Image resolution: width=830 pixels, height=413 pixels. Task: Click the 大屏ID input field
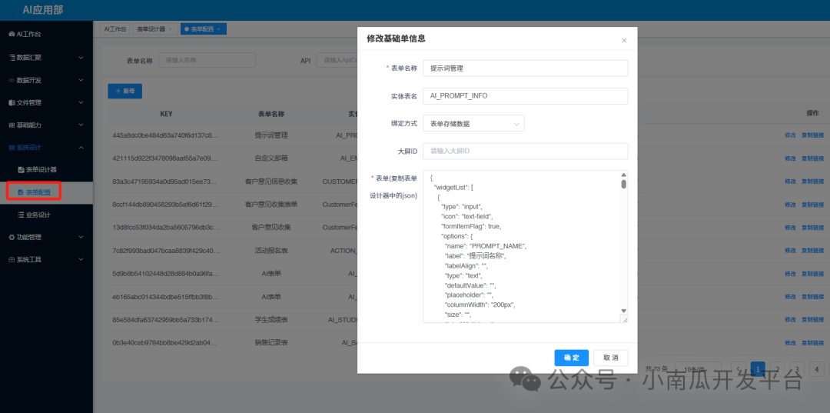(x=525, y=151)
